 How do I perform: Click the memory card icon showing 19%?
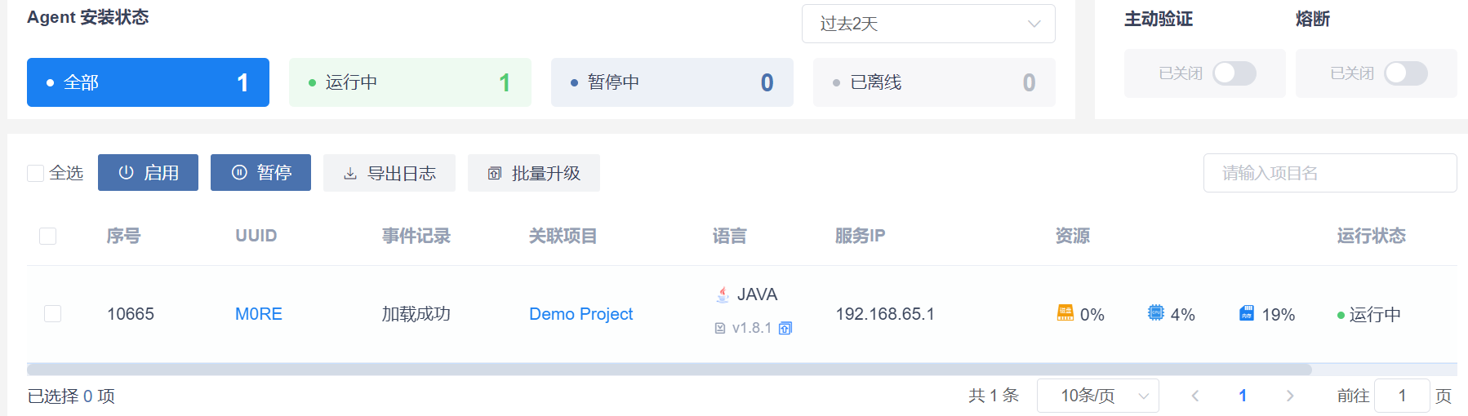(1247, 313)
